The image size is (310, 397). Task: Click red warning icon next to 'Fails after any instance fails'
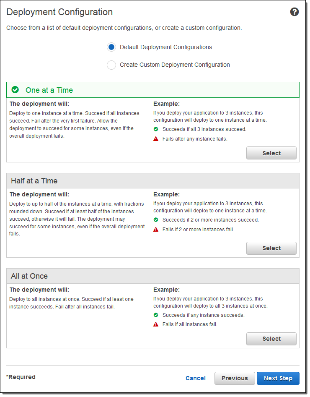point(156,139)
